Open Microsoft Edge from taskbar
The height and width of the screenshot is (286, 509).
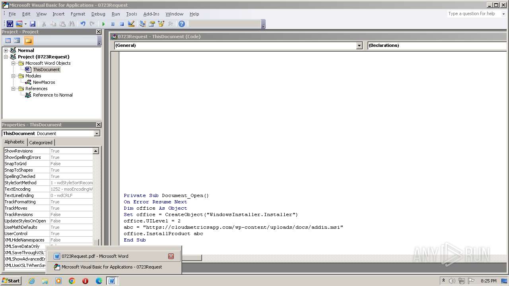point(99,281)
